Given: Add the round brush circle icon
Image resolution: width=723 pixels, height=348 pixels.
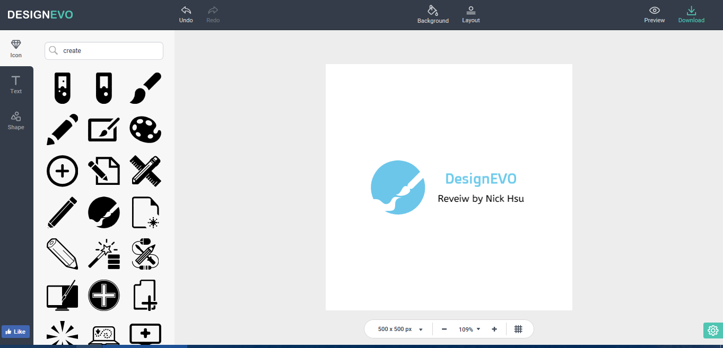Looking at the screenshot, I should click(104, 212).
